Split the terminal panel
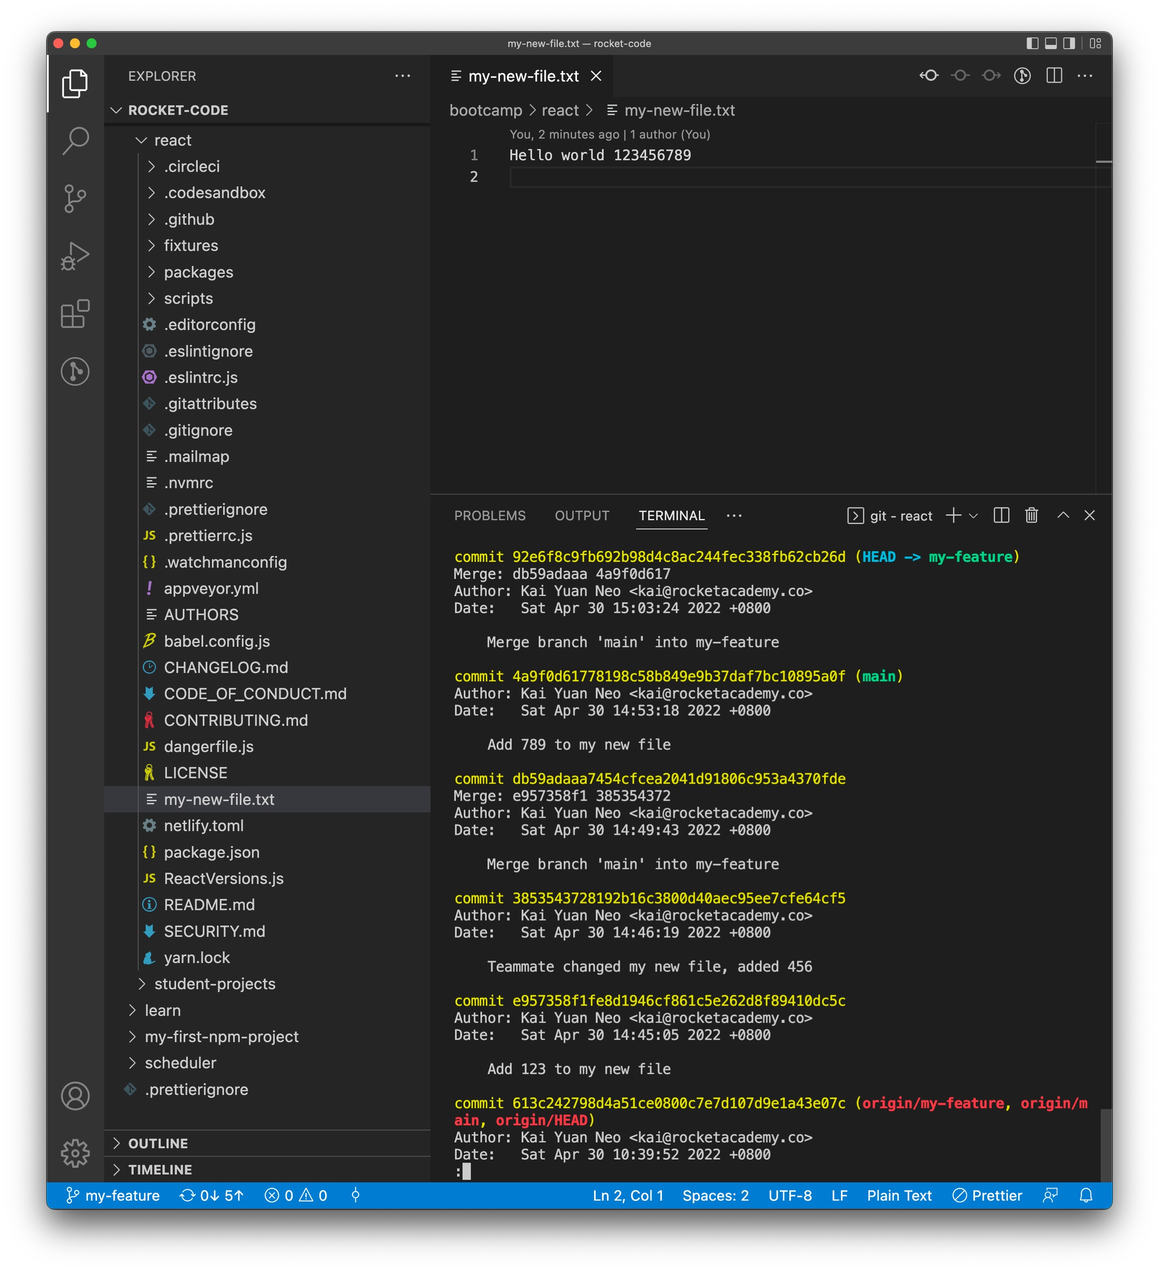Image resolution: width=1159 pixels, height=1271 pixels. pos(1002,516)
